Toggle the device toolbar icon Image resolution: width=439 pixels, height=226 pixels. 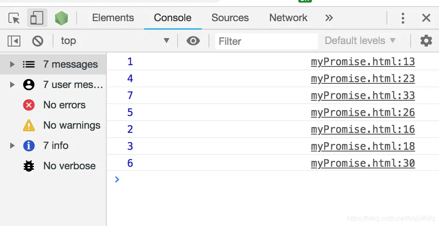pos(37,18)
